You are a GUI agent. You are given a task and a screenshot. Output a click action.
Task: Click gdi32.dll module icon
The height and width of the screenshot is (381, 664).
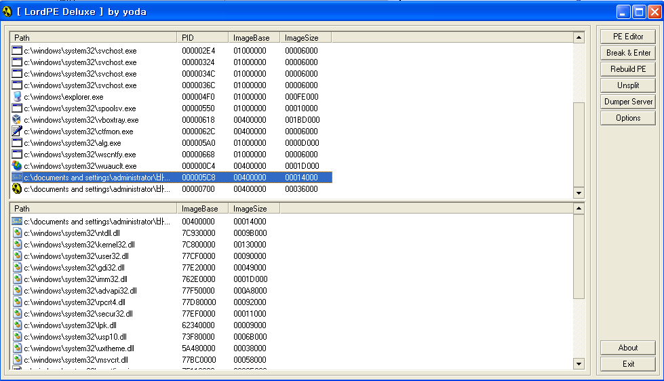point(17,268)
